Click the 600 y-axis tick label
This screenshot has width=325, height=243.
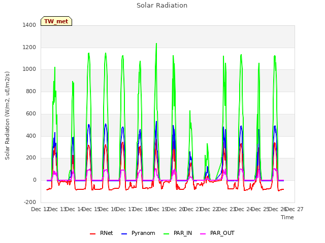tap(31, 113)
